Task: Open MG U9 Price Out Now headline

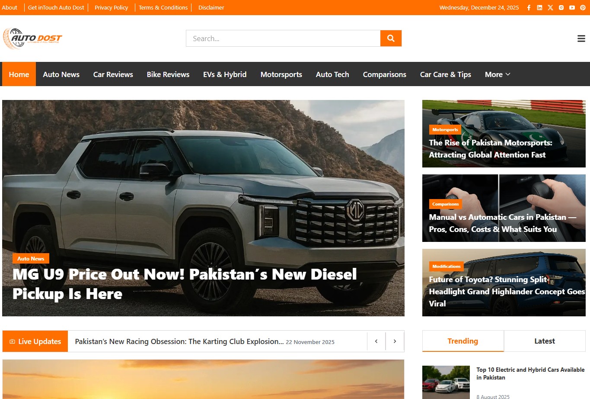Action: [x=185, y=284]
